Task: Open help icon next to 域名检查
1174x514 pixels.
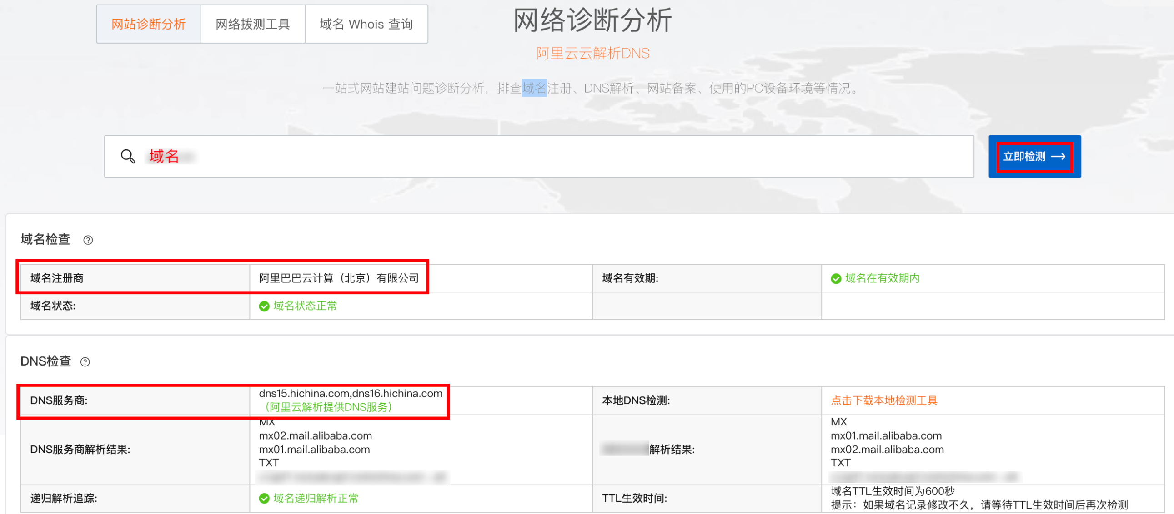Action: 88,240
